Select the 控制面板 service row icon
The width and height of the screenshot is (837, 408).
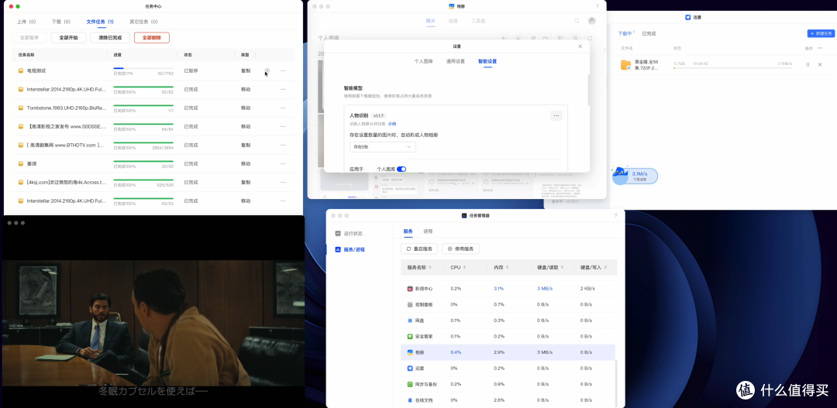coord(410,304)
